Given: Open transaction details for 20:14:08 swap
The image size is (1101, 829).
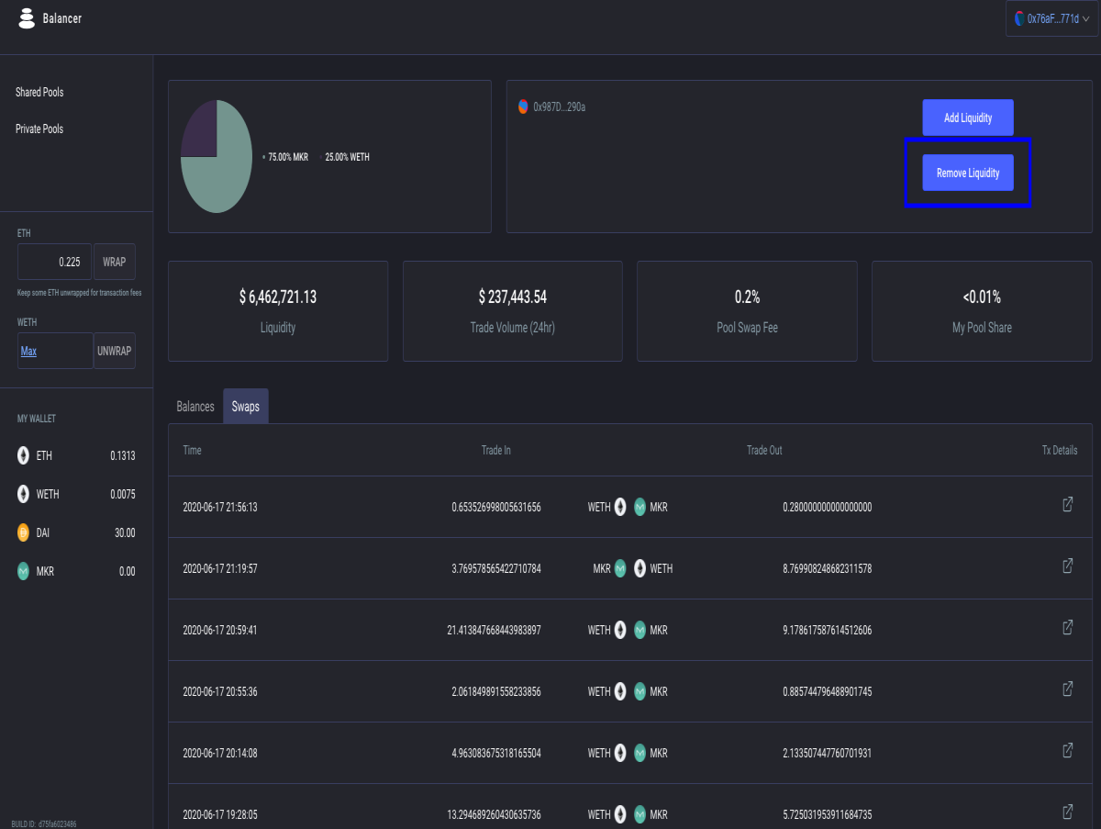Looking at the screenshot, I should pyautogui.click(x=1068, y=751).
